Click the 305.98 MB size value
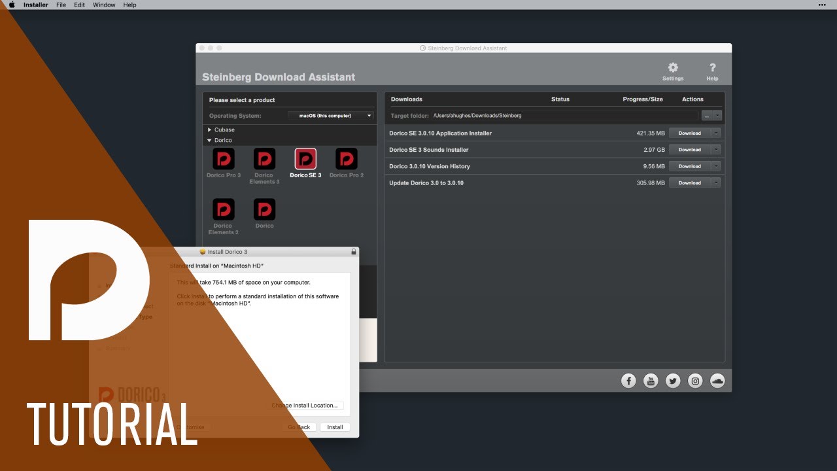The height and width of the screenshot is (471, 837). pyautogui.click(x=651, y=183)
